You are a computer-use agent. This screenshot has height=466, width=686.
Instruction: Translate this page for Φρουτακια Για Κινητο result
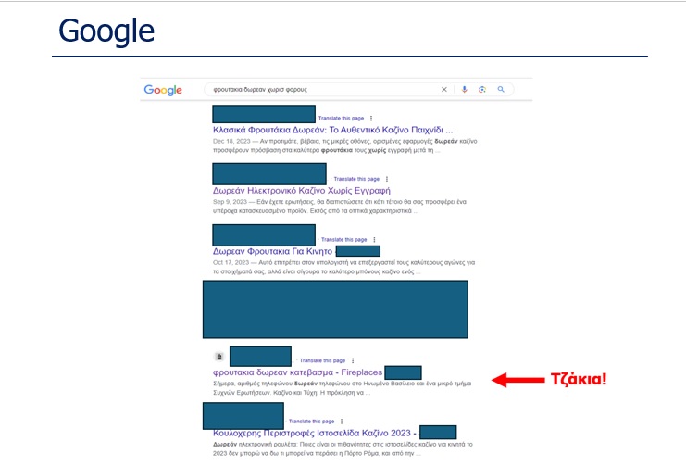tap(343, 240)
